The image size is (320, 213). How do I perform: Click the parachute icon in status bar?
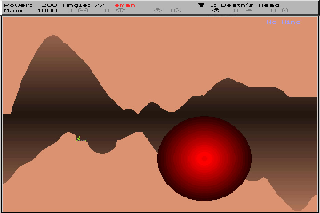click(x=120, y=10)
